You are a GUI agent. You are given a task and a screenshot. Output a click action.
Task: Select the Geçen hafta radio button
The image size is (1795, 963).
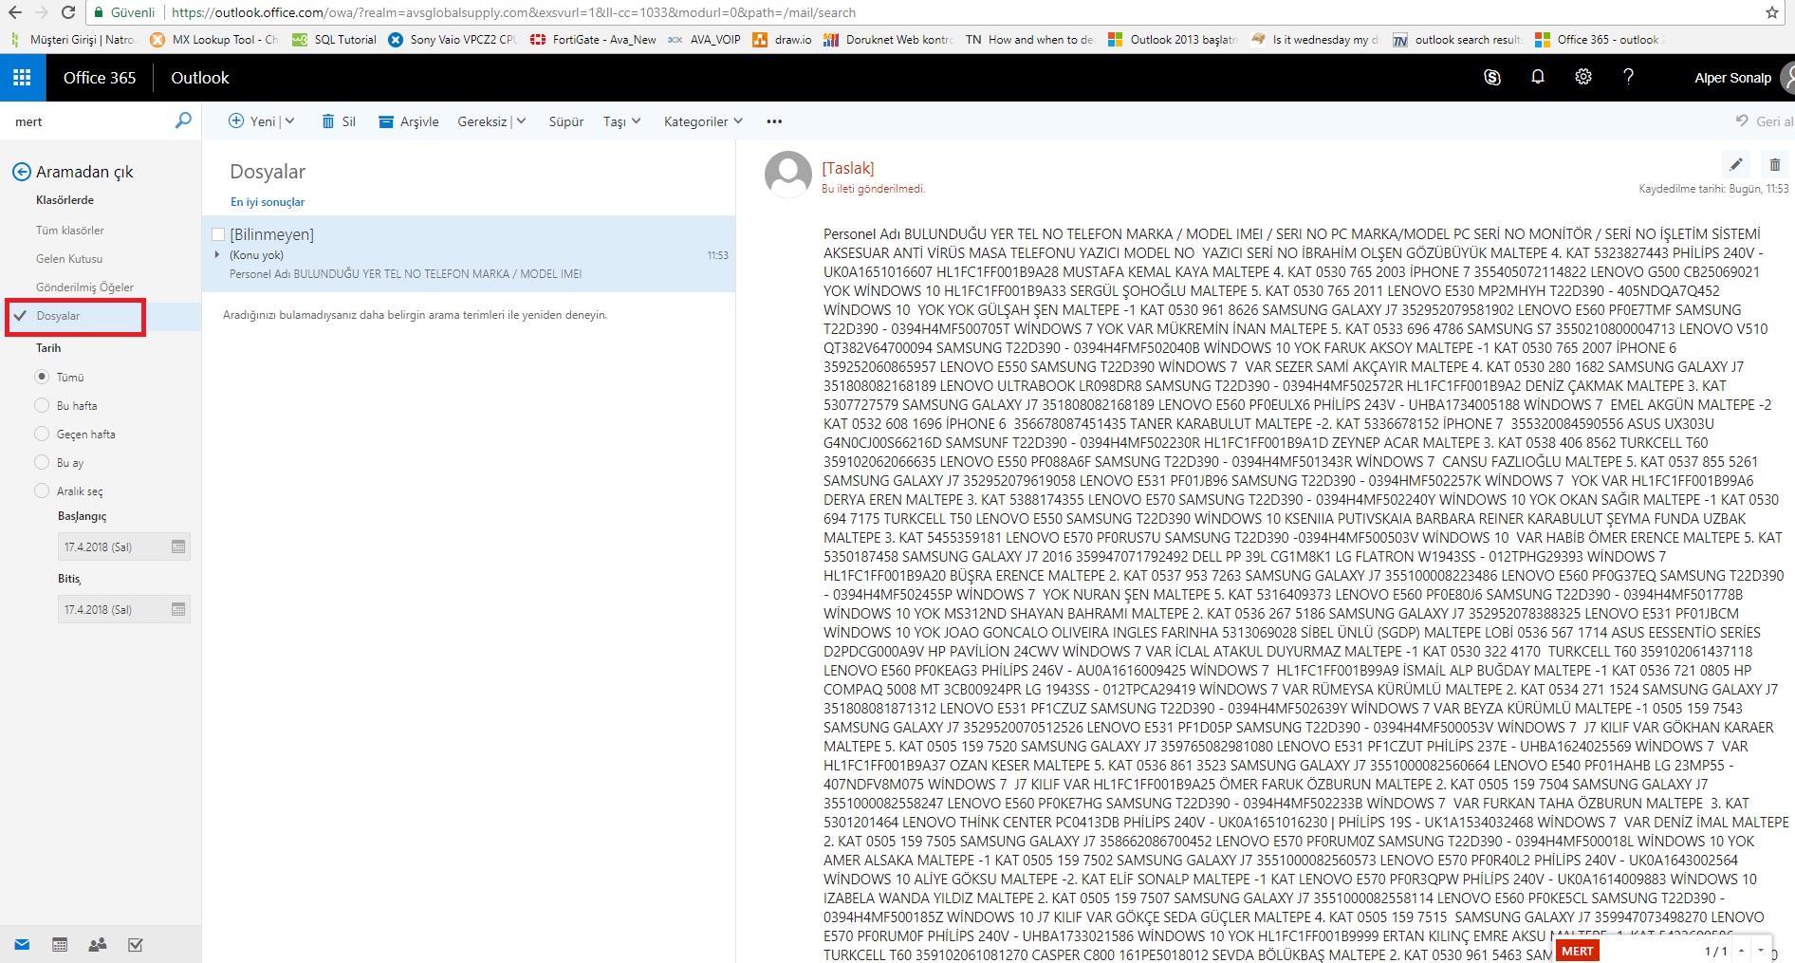click(x=42, y=434)
